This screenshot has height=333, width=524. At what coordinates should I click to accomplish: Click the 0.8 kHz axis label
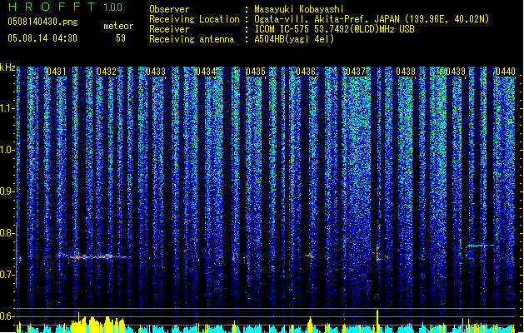(7, 233)
